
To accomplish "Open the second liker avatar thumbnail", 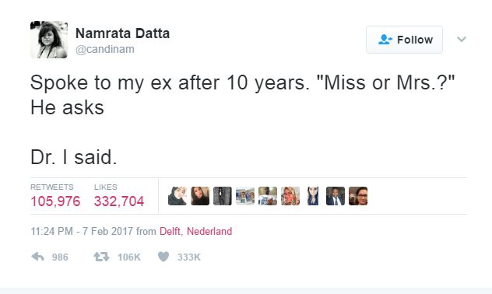I will click(200, 196).
